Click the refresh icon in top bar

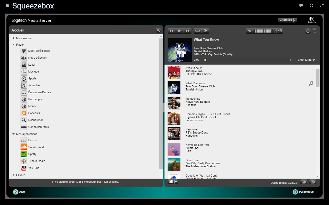point(312,5)
